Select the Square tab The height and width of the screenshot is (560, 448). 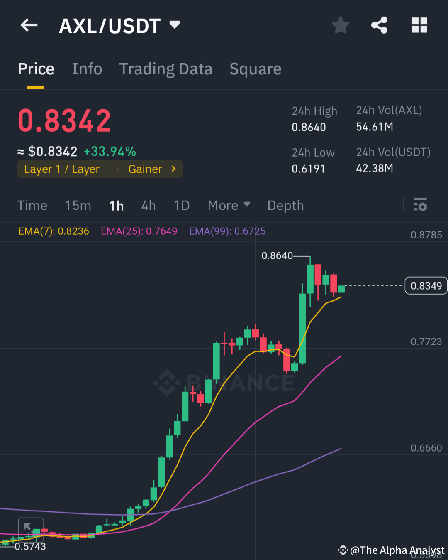(256, 69)
